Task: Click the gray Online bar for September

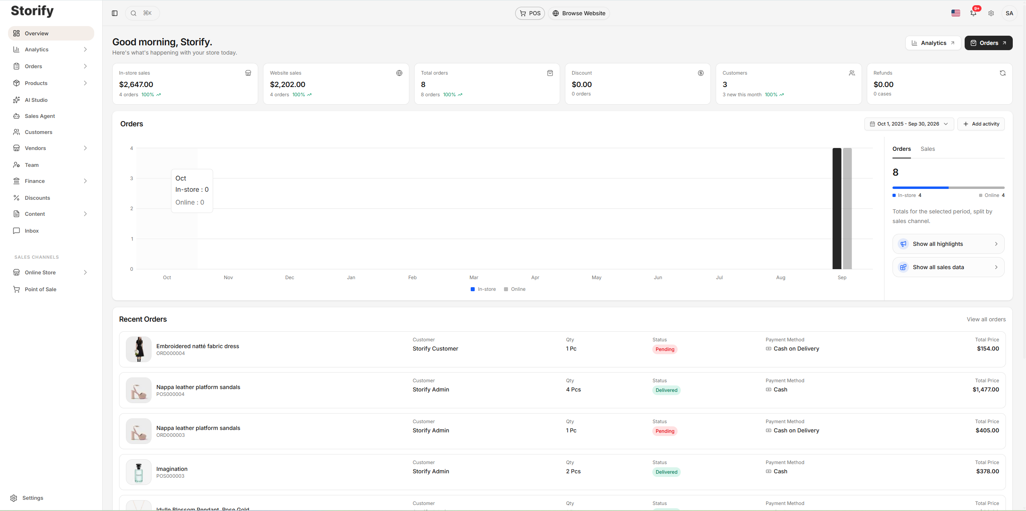Action: coord(847,209)
